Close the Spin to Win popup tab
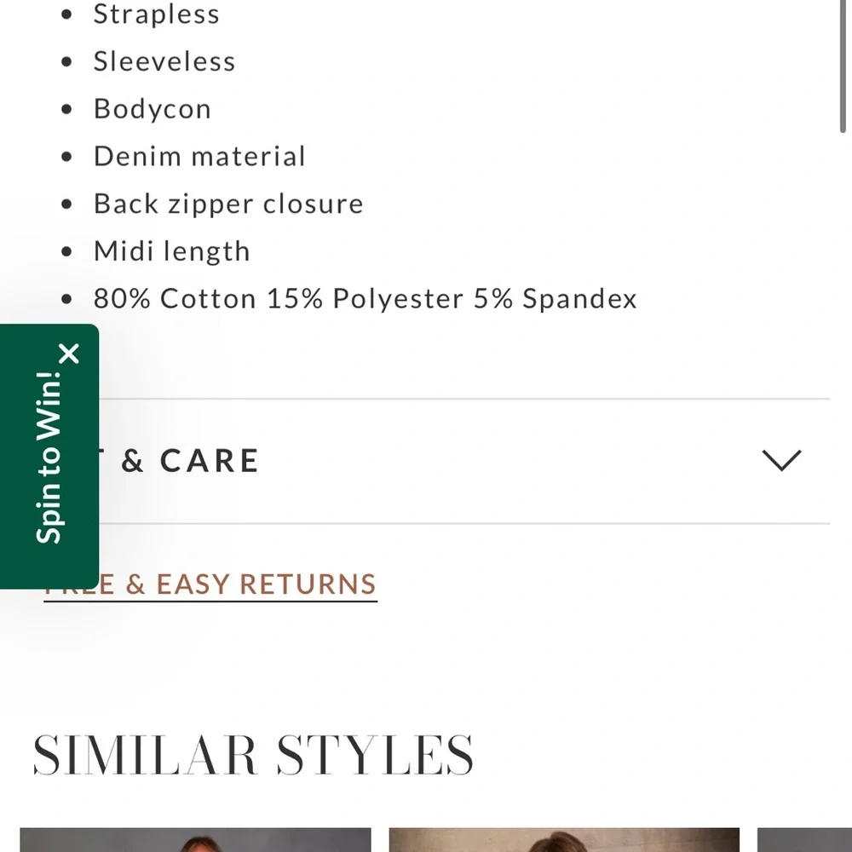This screenshot has width=852, height=852. [x=70, y=354]
